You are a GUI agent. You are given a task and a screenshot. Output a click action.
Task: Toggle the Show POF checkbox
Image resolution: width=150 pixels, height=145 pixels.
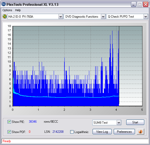point(9,132)
